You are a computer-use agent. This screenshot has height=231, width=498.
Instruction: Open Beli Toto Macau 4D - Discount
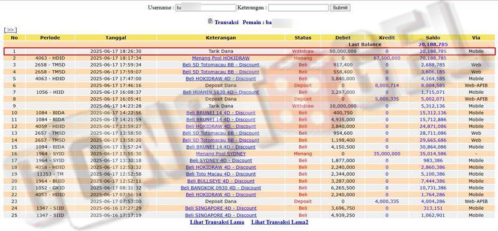click(221, 174)
